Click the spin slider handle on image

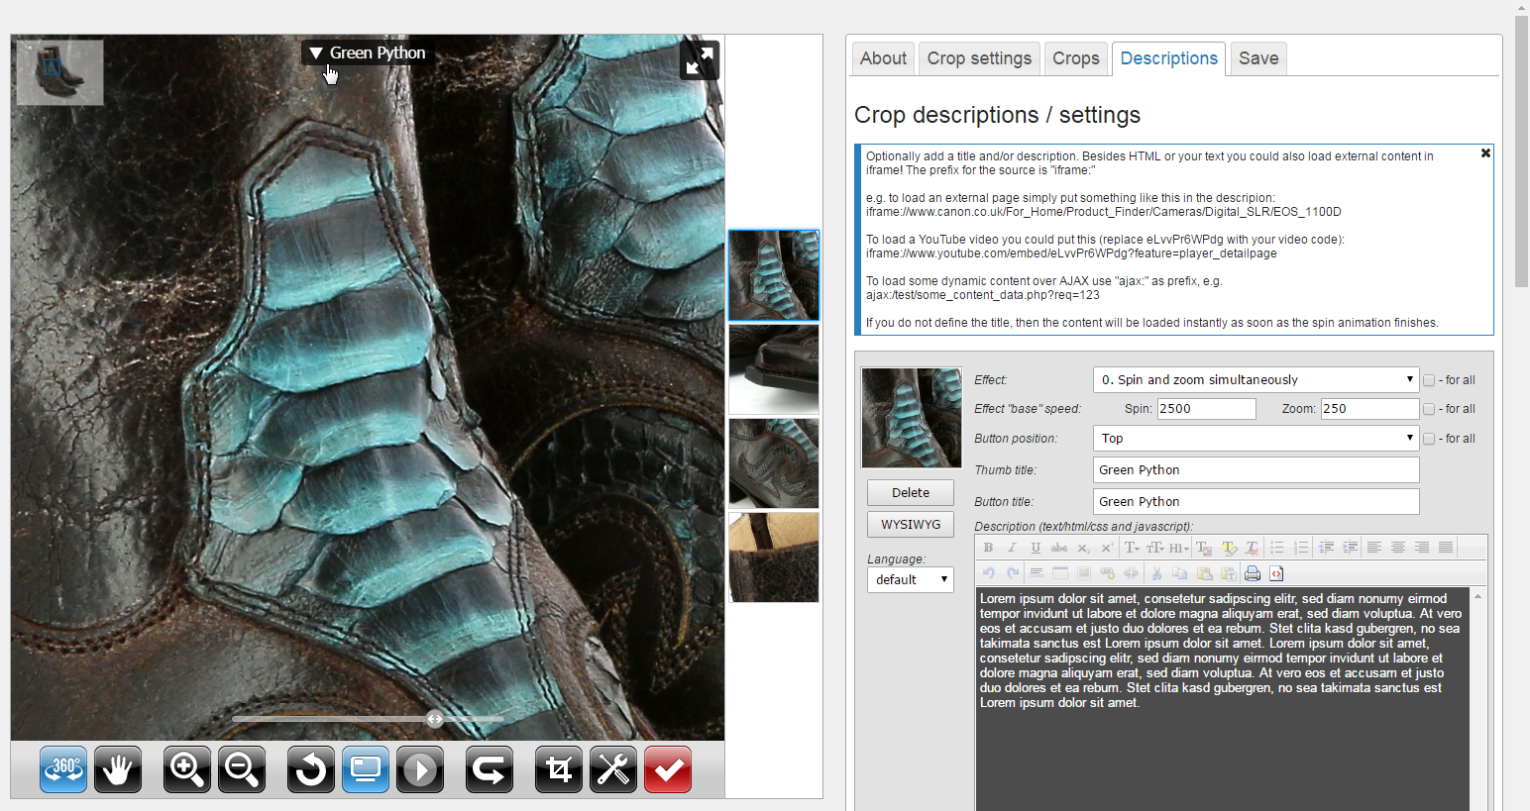435,719
